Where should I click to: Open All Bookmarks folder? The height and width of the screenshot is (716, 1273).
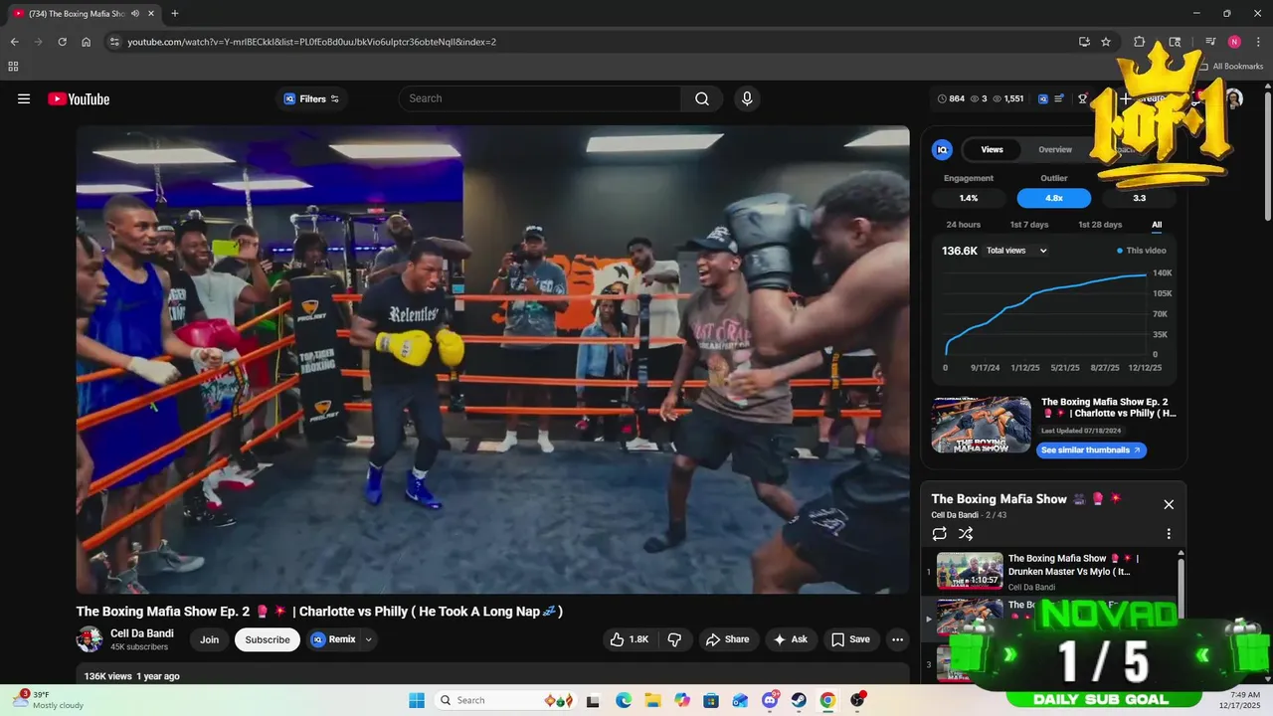click(x=1231, y=67)
